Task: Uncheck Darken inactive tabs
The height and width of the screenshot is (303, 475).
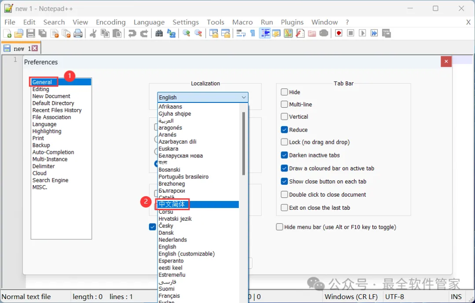Action: [284, 155]
